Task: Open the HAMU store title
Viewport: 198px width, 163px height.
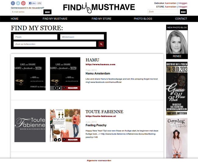Action: click(x=92, y=60)
